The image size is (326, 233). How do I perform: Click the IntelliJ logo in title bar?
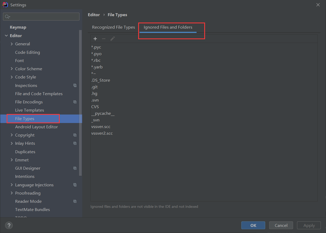point(5,5)
